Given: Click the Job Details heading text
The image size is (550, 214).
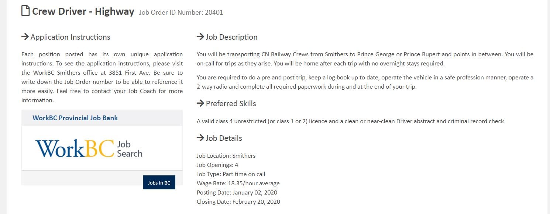Looking at the screenshot, I should click(x=224, y=138).
